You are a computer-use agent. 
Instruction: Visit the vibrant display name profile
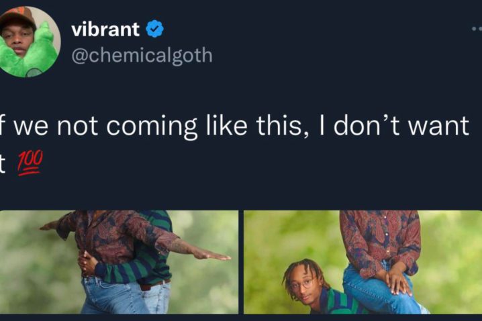[105, 29]
